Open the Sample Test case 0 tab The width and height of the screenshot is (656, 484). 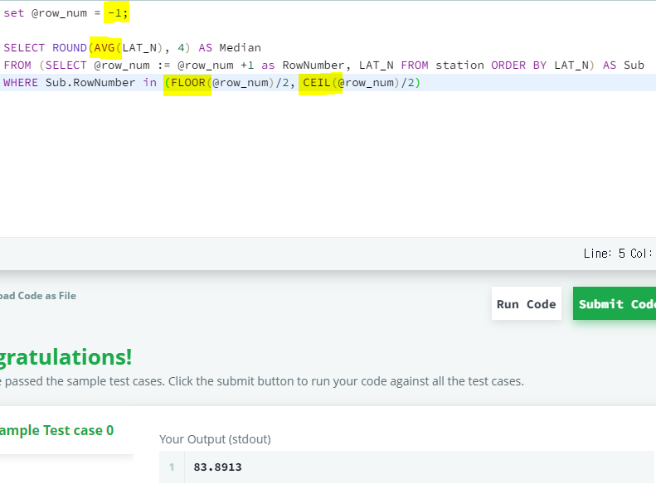pos(57,430)
